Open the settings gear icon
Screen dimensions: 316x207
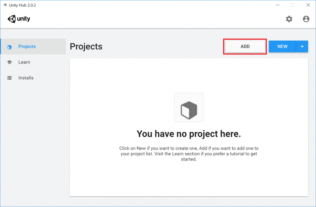click(x=289, y=19)
